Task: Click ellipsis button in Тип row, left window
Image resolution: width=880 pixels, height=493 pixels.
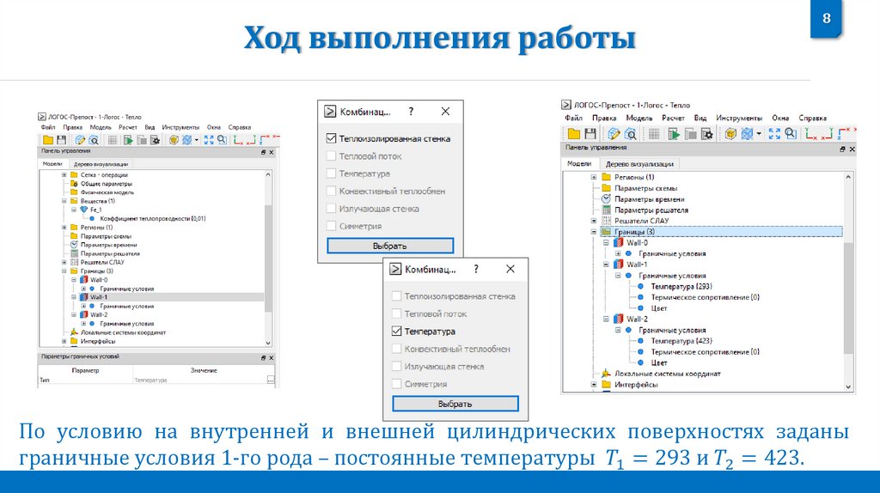Action: (x=271, y=380)
